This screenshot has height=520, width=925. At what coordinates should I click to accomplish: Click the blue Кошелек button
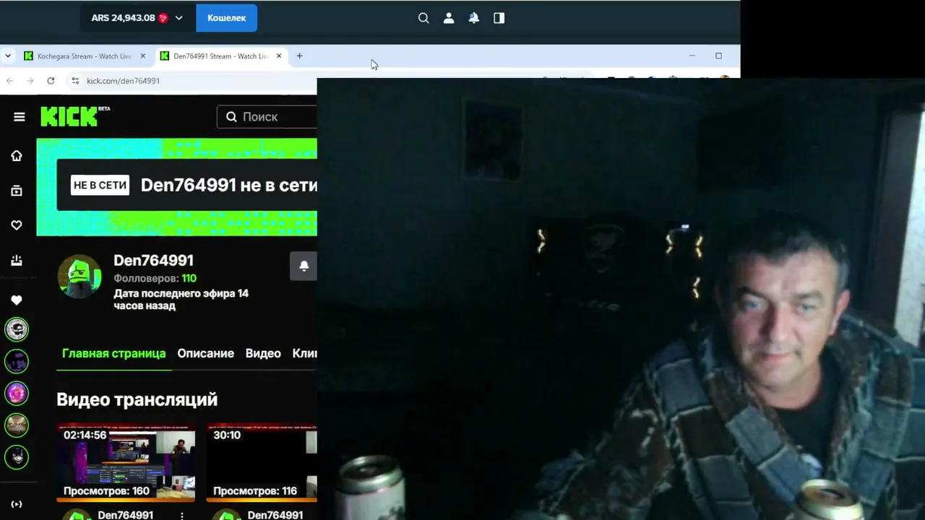click(x=226, y=18)
